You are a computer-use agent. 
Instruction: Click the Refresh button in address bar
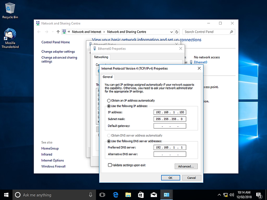point(177,32)
